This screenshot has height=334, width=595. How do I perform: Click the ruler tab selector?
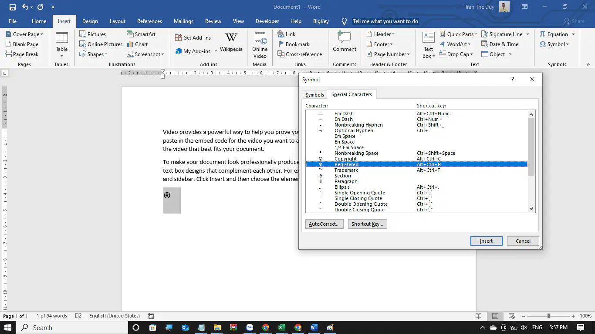[x=5, y=73]
